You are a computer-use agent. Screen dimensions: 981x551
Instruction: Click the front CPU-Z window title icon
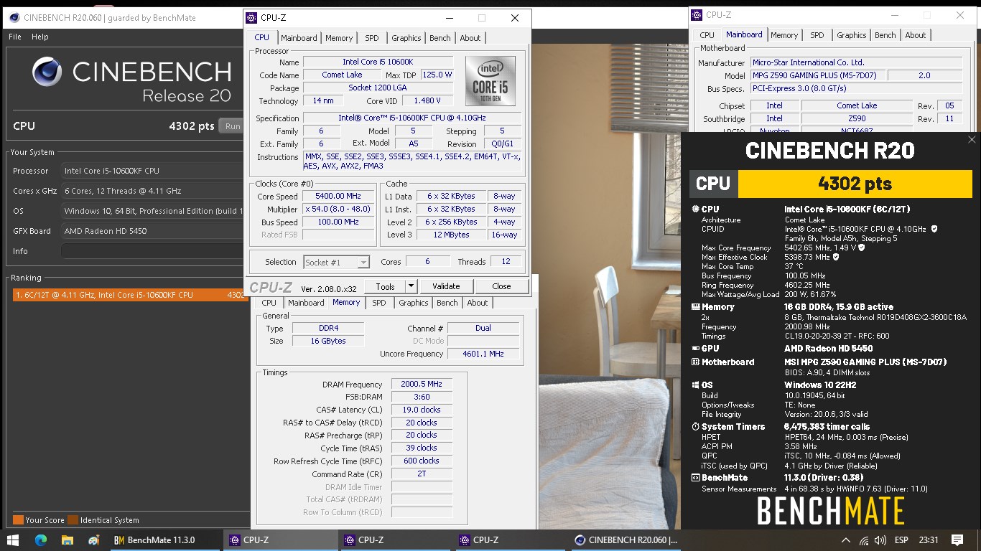(251, 18)
